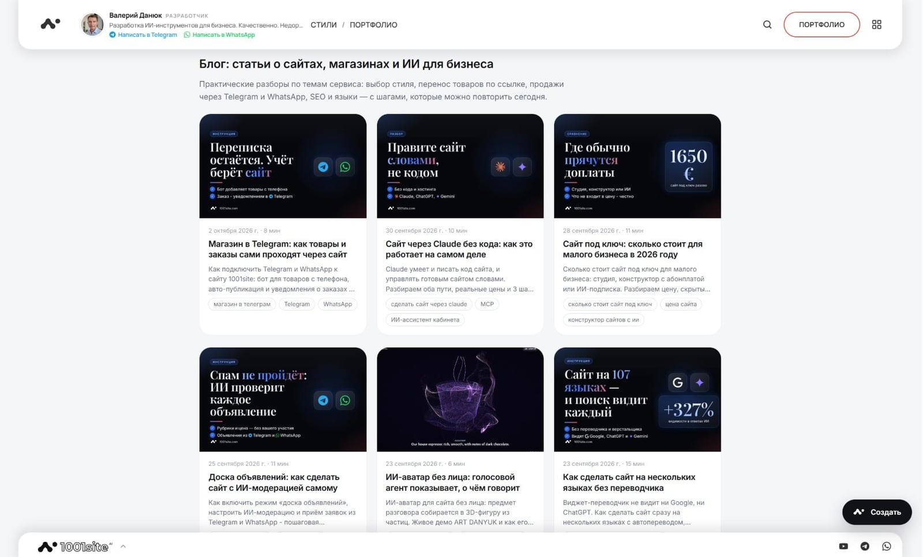Click the Создать floating button
This screenshot has height=557, width=923.
coord(877,512)
